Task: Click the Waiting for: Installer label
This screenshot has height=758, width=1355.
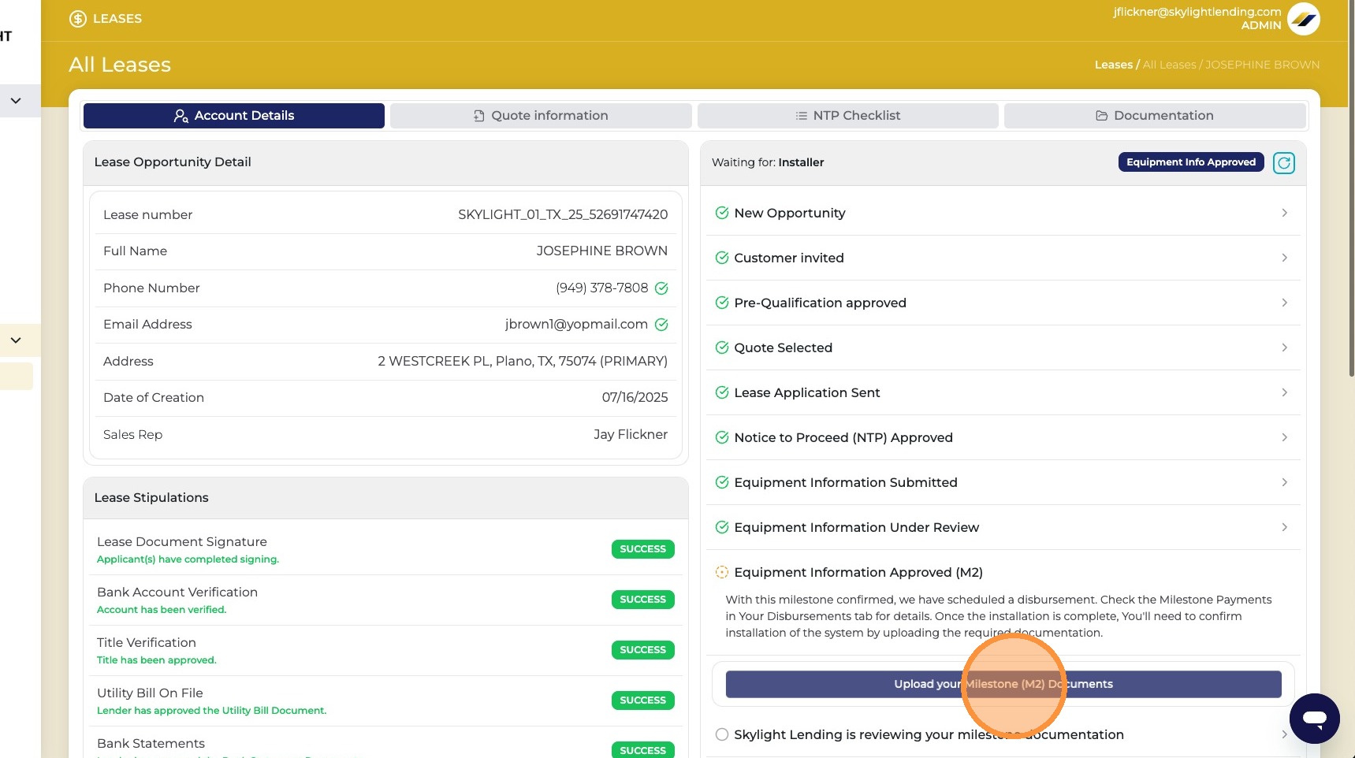Action: tap(768, 162)
